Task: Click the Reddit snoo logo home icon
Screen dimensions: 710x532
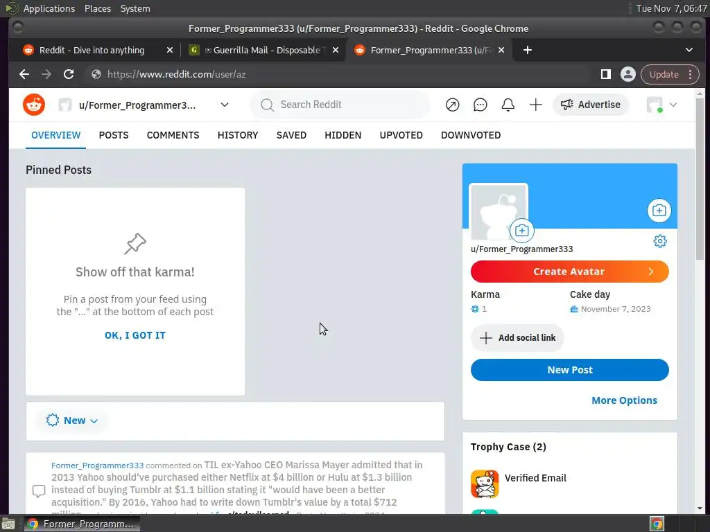Action: tap(34, 105)
